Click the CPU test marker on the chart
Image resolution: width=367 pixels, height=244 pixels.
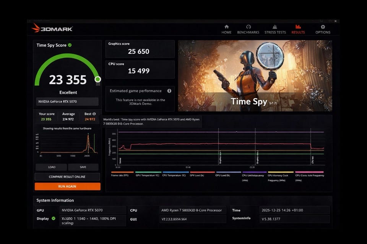coord(312,160)
